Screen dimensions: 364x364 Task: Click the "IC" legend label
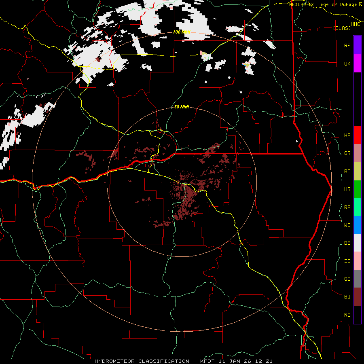point(347,261)
